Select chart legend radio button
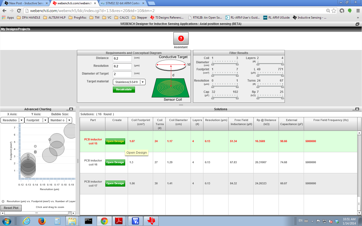 3,201
